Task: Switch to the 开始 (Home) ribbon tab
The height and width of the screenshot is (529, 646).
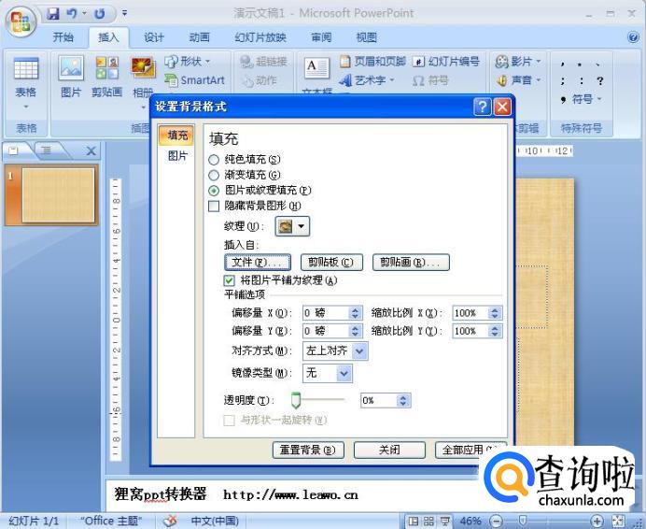Action: [x=63, y=37]
